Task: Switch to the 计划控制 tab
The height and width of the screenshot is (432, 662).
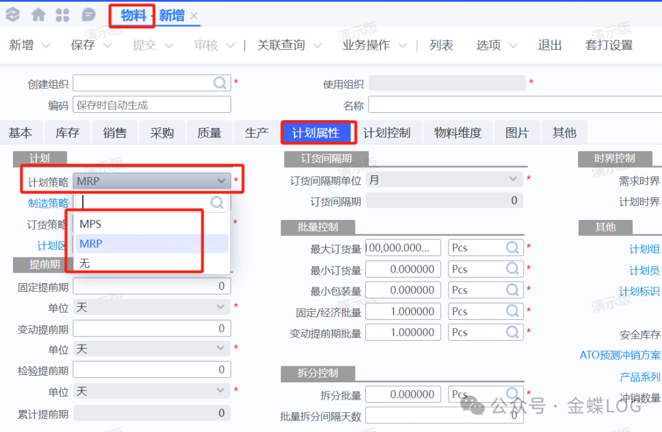Action: pyautogui.click(x=386, y=133)
